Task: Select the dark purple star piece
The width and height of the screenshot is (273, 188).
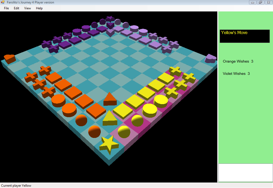Action: [110, 18]
